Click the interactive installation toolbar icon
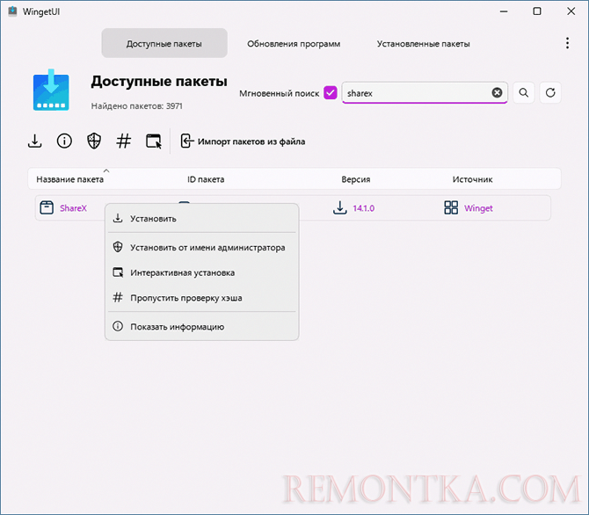Screen dimensions: 589x515 pos(153,141)
